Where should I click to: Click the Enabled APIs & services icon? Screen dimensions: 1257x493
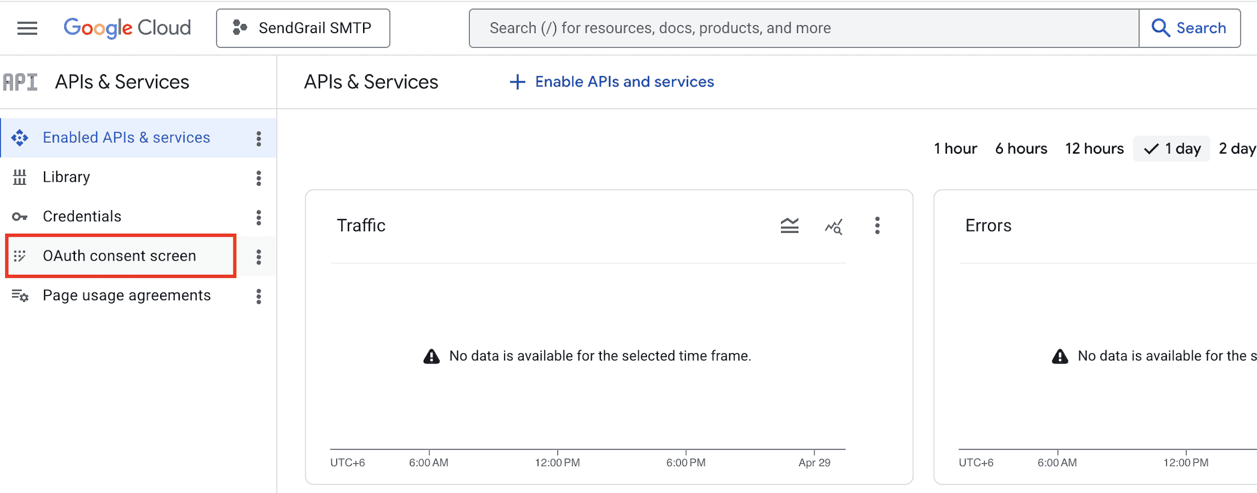click(20, 138)
